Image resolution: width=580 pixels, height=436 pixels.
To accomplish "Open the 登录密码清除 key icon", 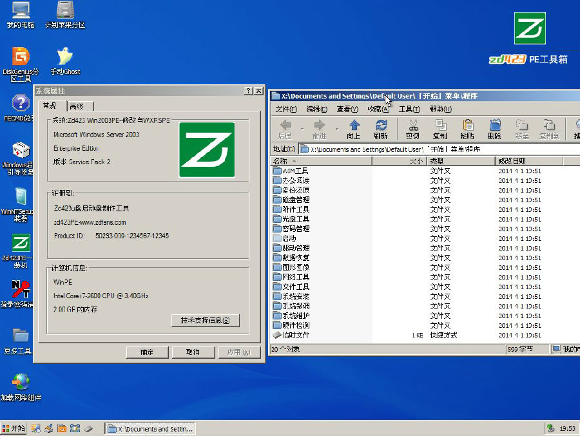I will coord(21,290).
